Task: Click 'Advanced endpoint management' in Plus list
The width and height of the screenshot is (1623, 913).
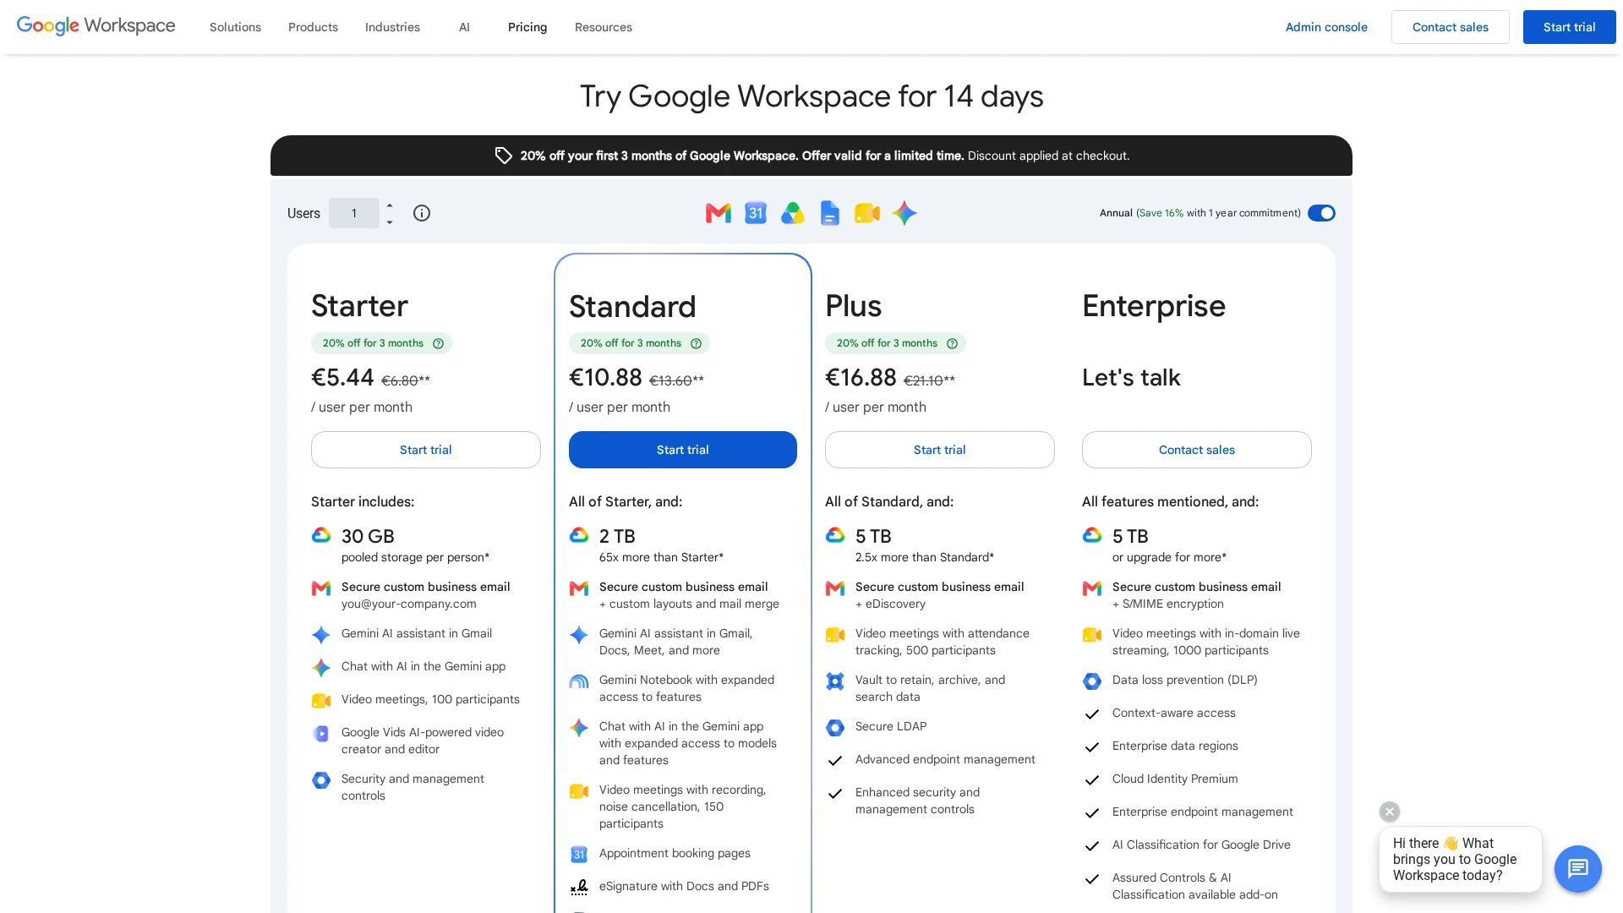Action: click(x=945, y=759)
